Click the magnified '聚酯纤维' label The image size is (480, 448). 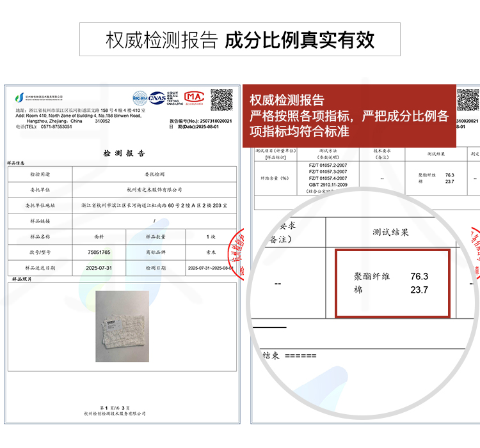pyautogui.click(x=372, y=277)
